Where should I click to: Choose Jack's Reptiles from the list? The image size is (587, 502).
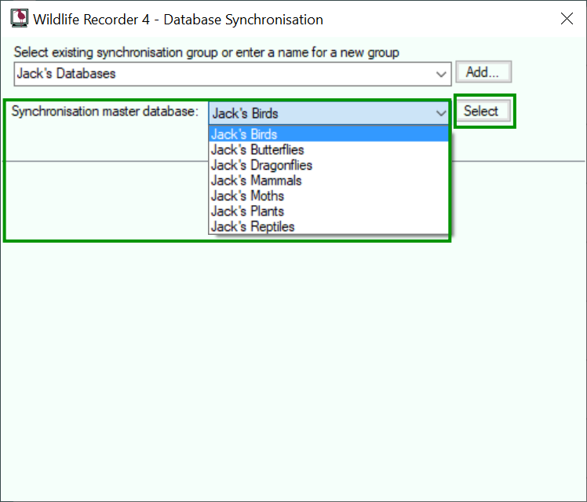(328, 226)
